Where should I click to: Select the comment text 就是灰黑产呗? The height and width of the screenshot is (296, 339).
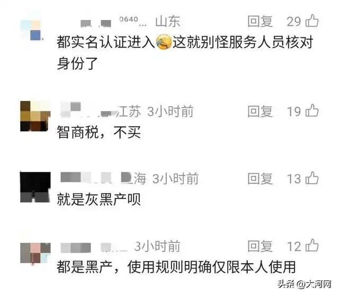[99, 199]
